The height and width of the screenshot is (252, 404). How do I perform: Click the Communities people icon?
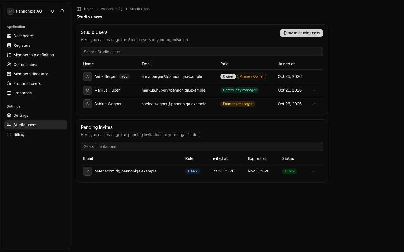click(9, 64)
